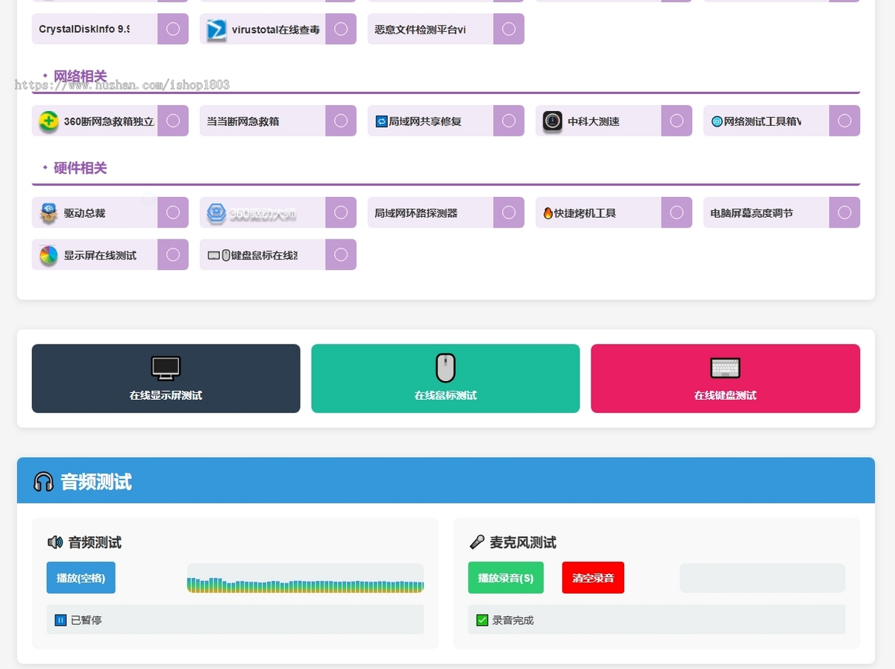The width and height of the screenshot is (895, 669).
Task: Select the radio circle for 显示屏在线测试
Action: [173, 255]
